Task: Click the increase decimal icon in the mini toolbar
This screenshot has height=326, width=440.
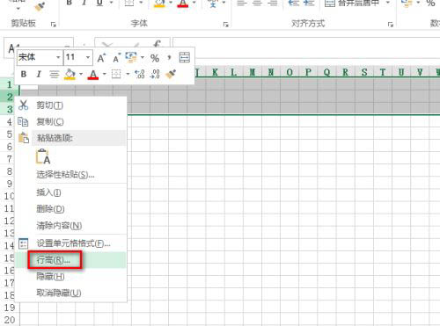Action: (140, 74)
